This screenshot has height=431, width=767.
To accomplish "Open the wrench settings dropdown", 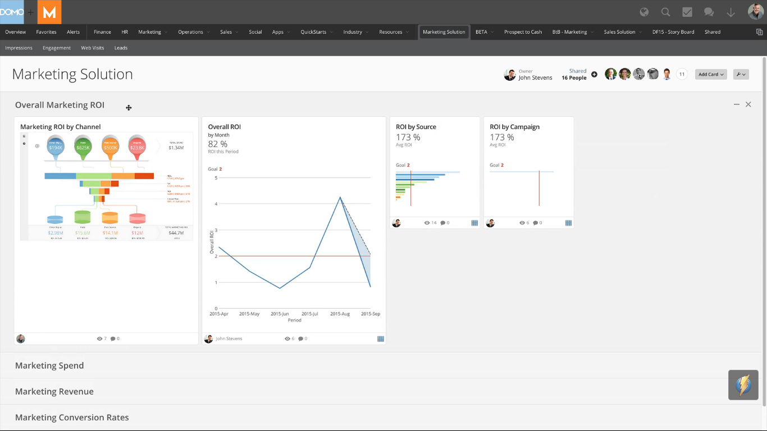I will pyautogui.click(x=741, y=74).
